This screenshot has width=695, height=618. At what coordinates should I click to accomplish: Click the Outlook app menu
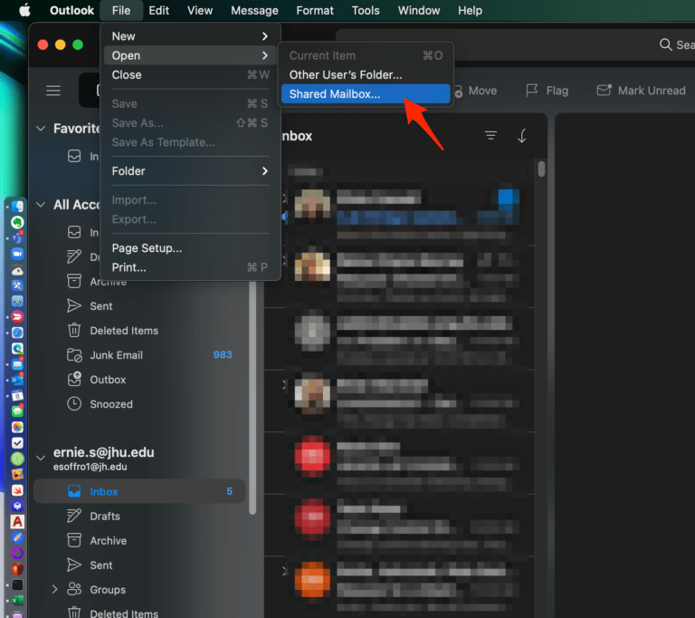[x=71, y=10]
